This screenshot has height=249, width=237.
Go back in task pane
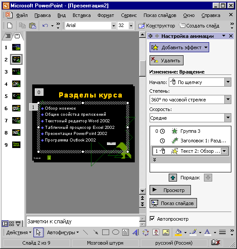click(x=150, y=36)
